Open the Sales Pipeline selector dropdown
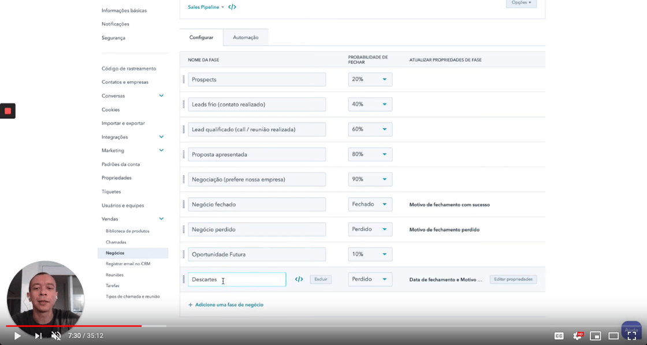 (x=206, y=7)
